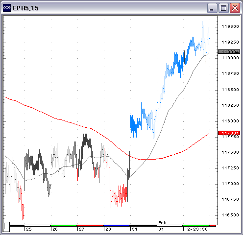Click the 119500 price axis label
Viewport: 243px width, 235px height.
point(230,26)
